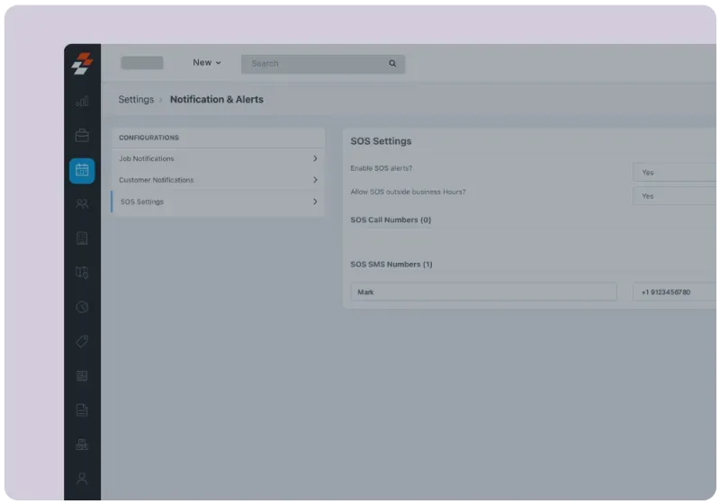Image resolution: width=720 pixels, height=504 pixels.
Task: Click the app logo in the sidebar
Action: 82,63
